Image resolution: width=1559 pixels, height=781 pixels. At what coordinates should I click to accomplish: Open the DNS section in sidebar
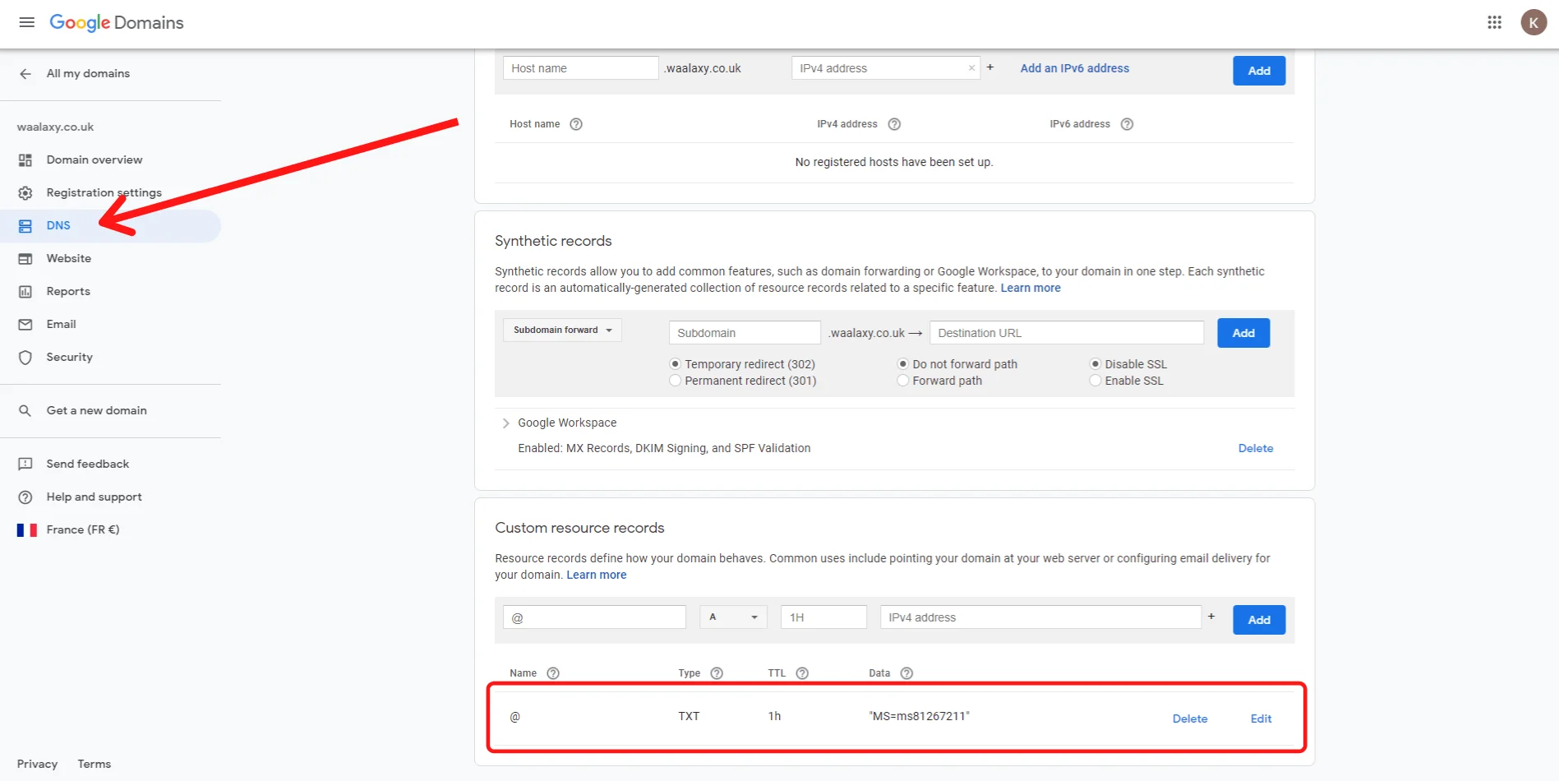pyautogui.click(x=111, y=226)
